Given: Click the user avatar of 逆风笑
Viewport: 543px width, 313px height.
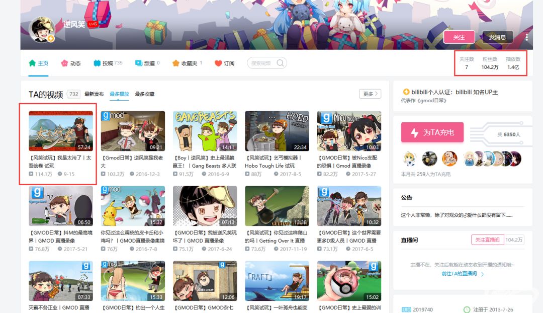Looking at the screenshot, I should [x=42, y=30].
